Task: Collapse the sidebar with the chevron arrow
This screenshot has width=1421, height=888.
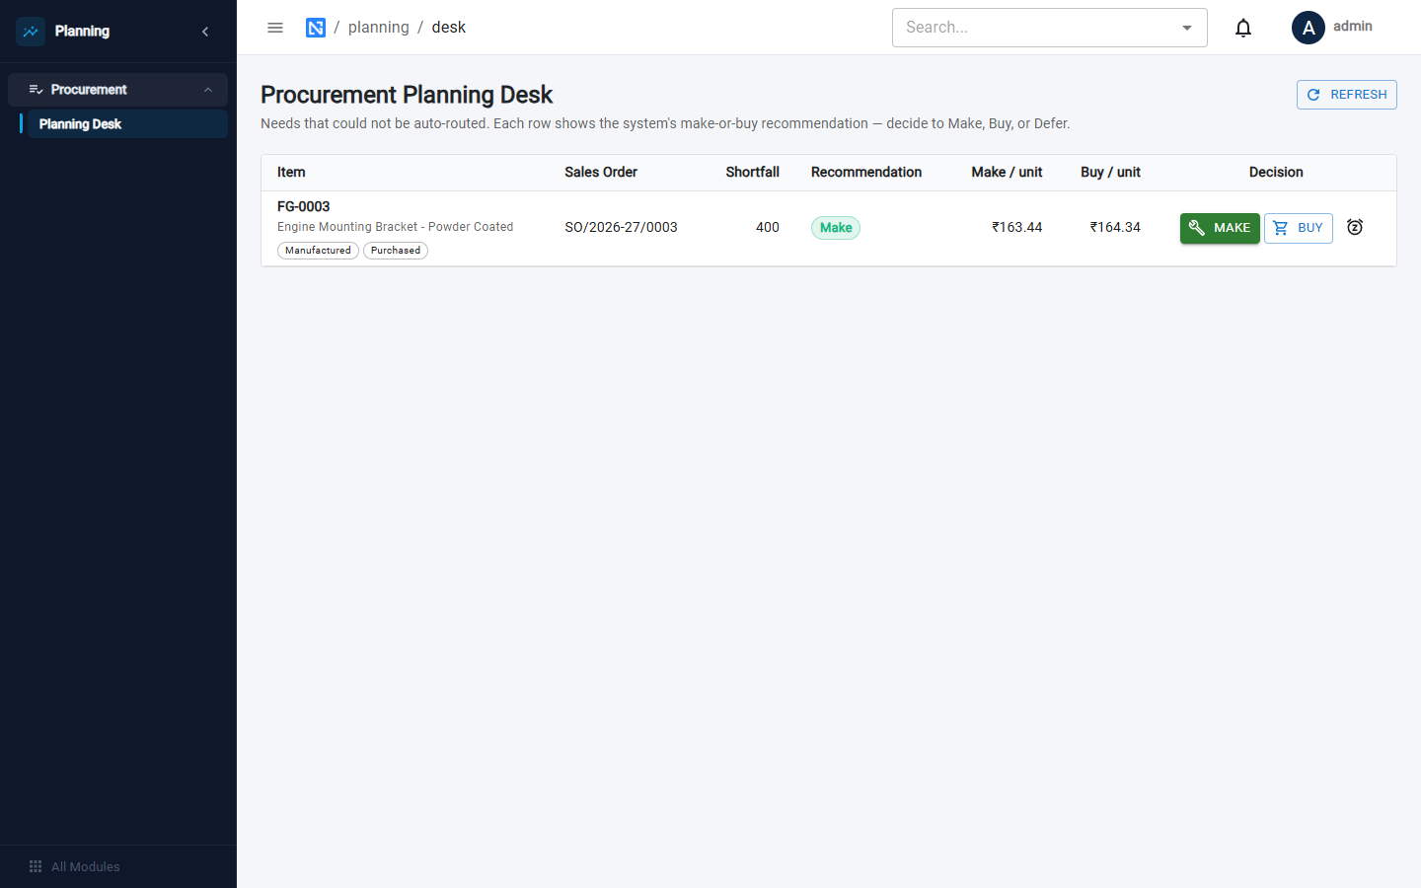Action: [205, 32]
